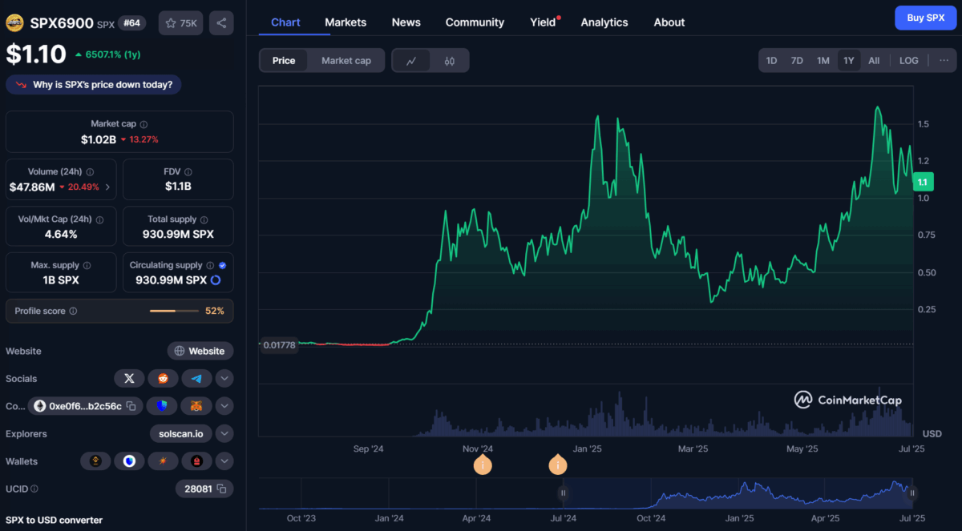This screenshot has height=531, width=962.
Task: Show info for Total supply
Action: pyautogui.click(x=204, y=219)
